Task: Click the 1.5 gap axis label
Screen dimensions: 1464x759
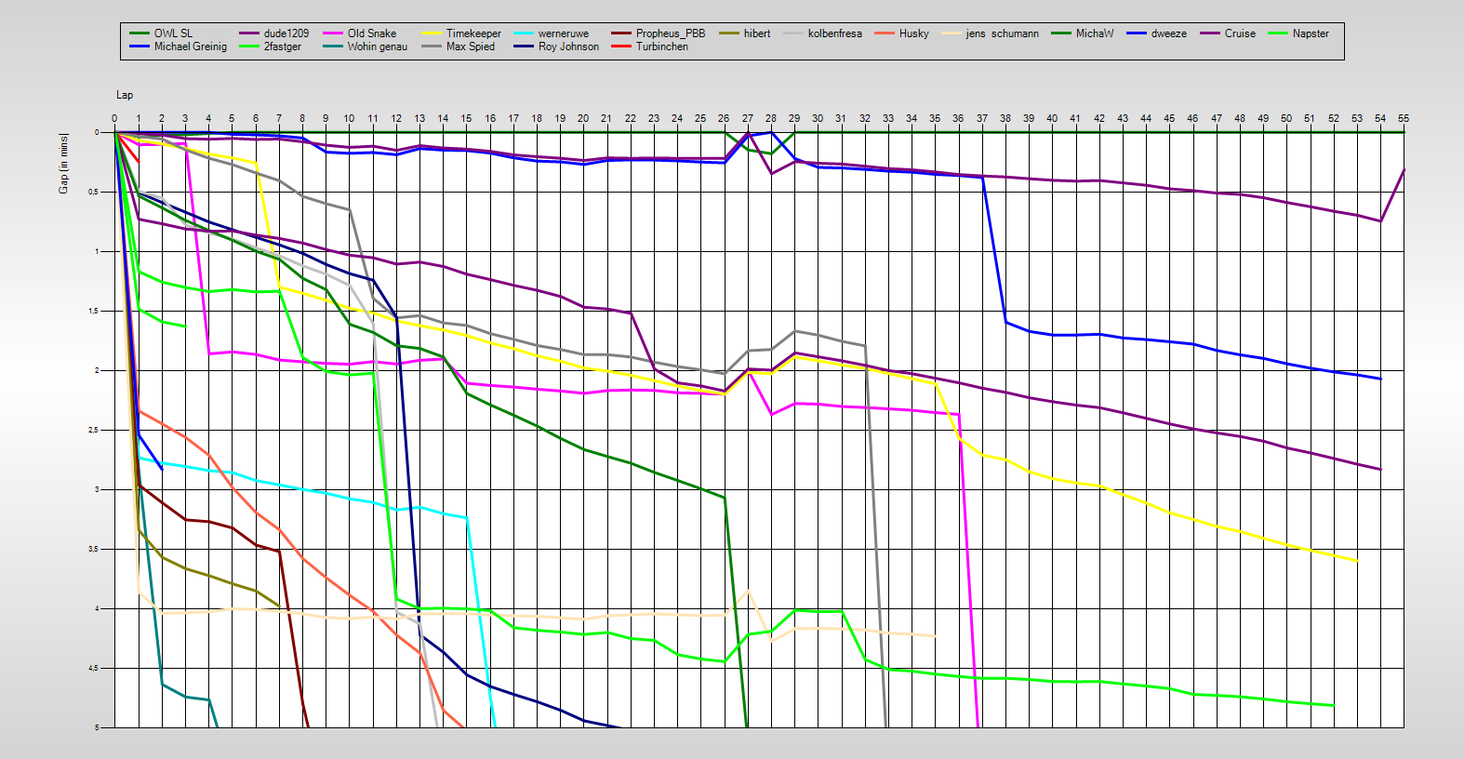Action: tap(93, 312)
